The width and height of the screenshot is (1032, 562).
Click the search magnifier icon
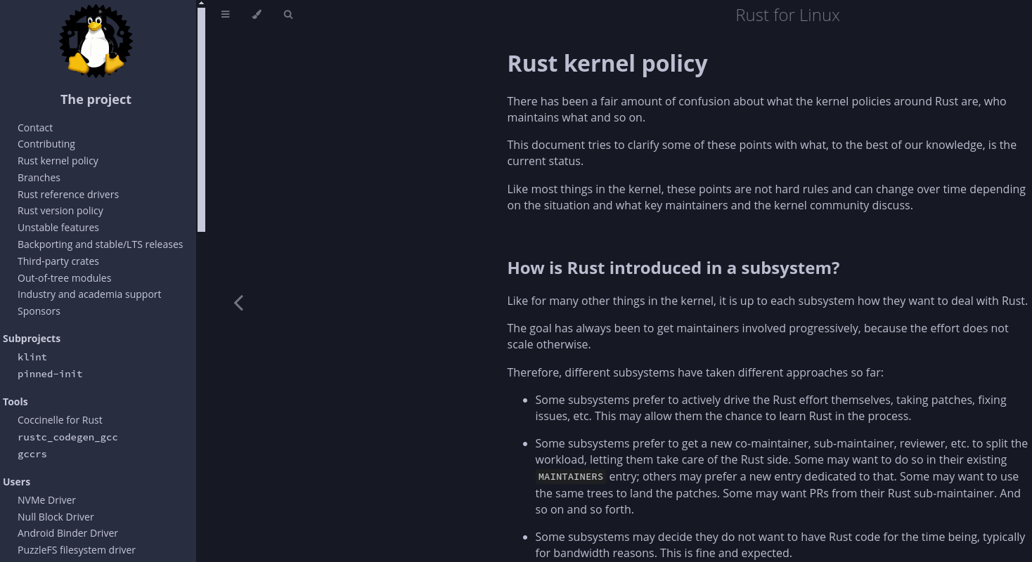click(x=288, y=14)
